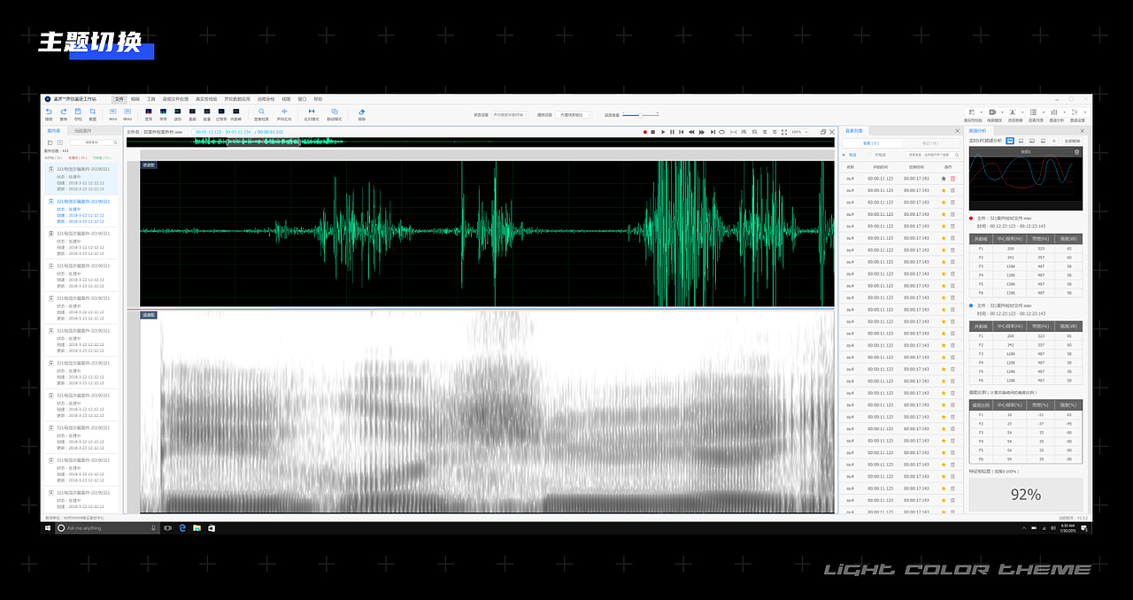Expand arrow next to video playback toolbar icon

(1003, 112)
